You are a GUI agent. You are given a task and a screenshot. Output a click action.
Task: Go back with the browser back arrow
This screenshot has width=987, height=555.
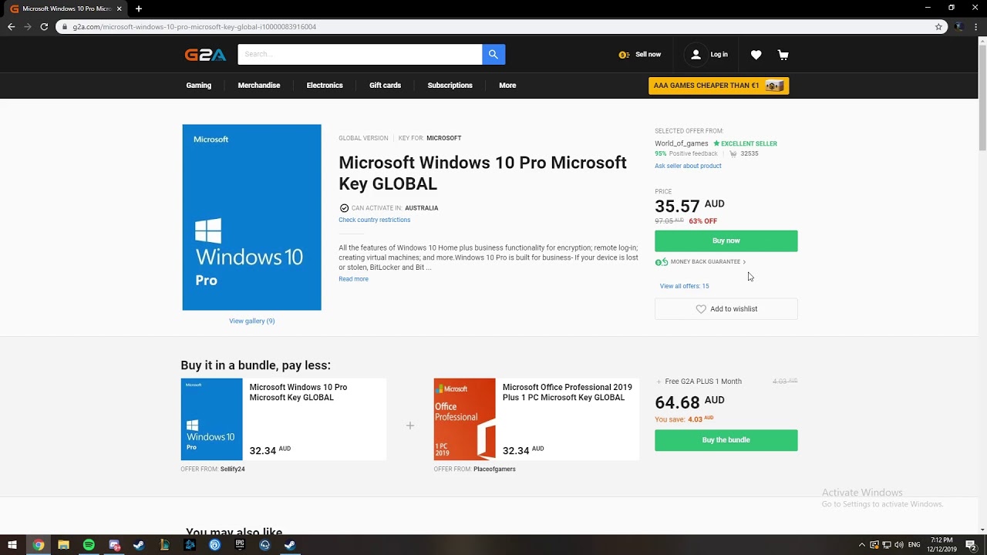coord(11,26)
